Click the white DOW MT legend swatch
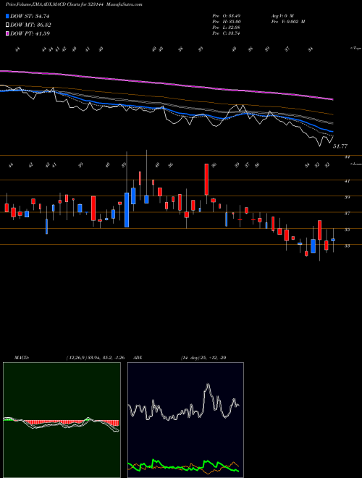The width and height of the screenshot is (362, 478). [x=8, y=25]
